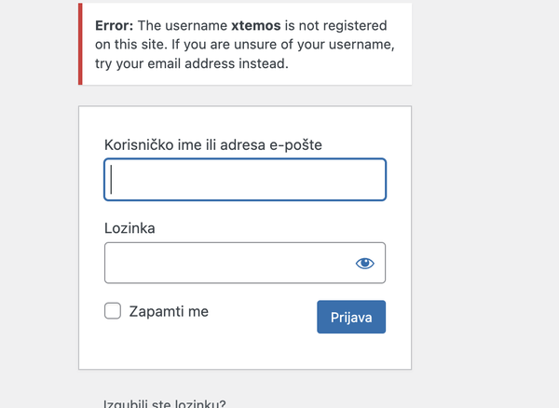The height and width of the screenshot is (408, 559).
Task: Click the red bar of the error notice
Action: [x=80, y=44]
